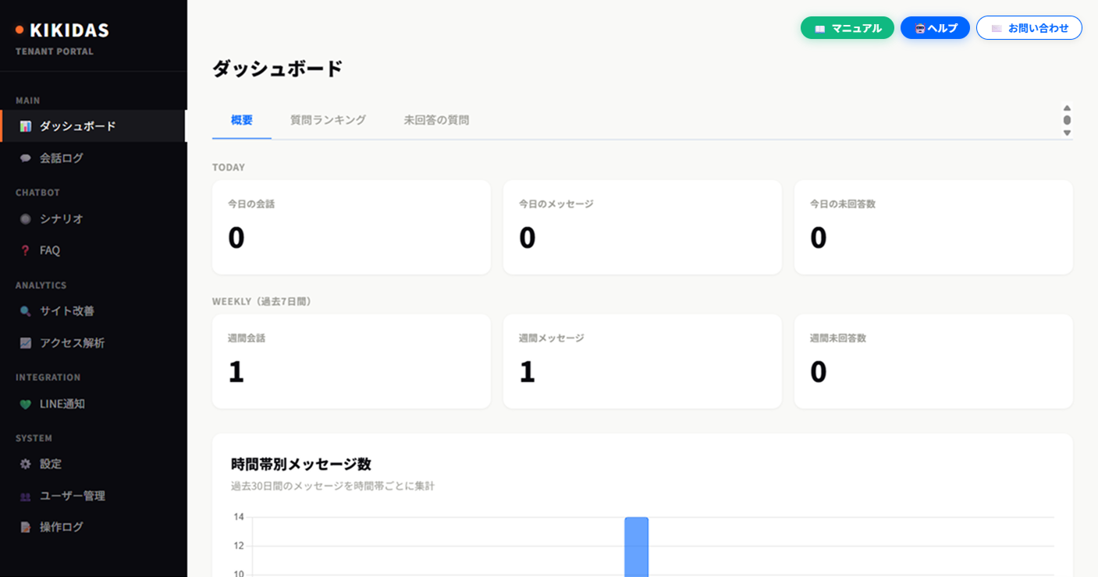The width and height of the screenshot is (1098, 577).
Task: Click the FAQ question mark icon
Action: coord(26,250)
